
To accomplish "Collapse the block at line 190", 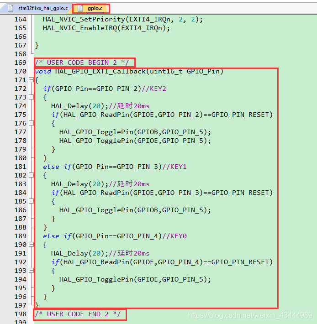I will coord(31,245).
